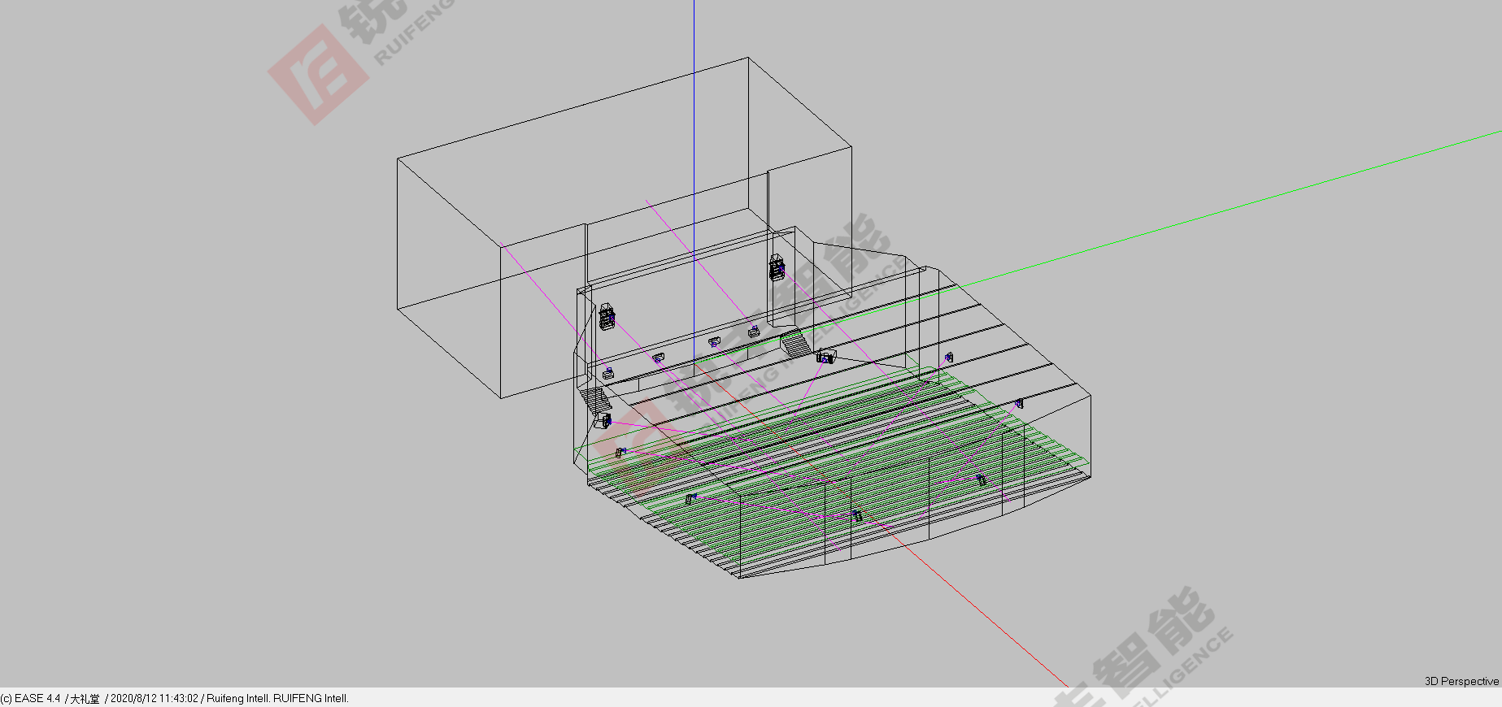Image resolution: width=1502 pixels, height=707 pixels.
Task: Click the 大礼堂 project name in footer
Action: tap(85, 698)
